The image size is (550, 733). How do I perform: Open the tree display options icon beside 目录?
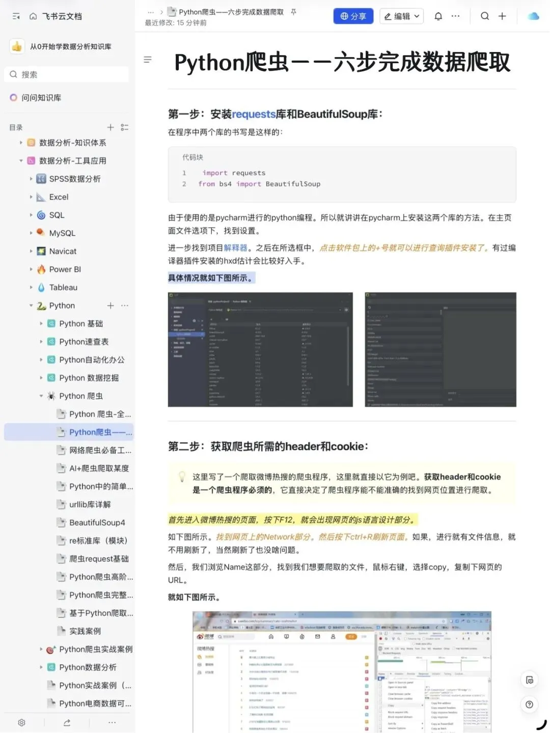(x=124, y=127)
